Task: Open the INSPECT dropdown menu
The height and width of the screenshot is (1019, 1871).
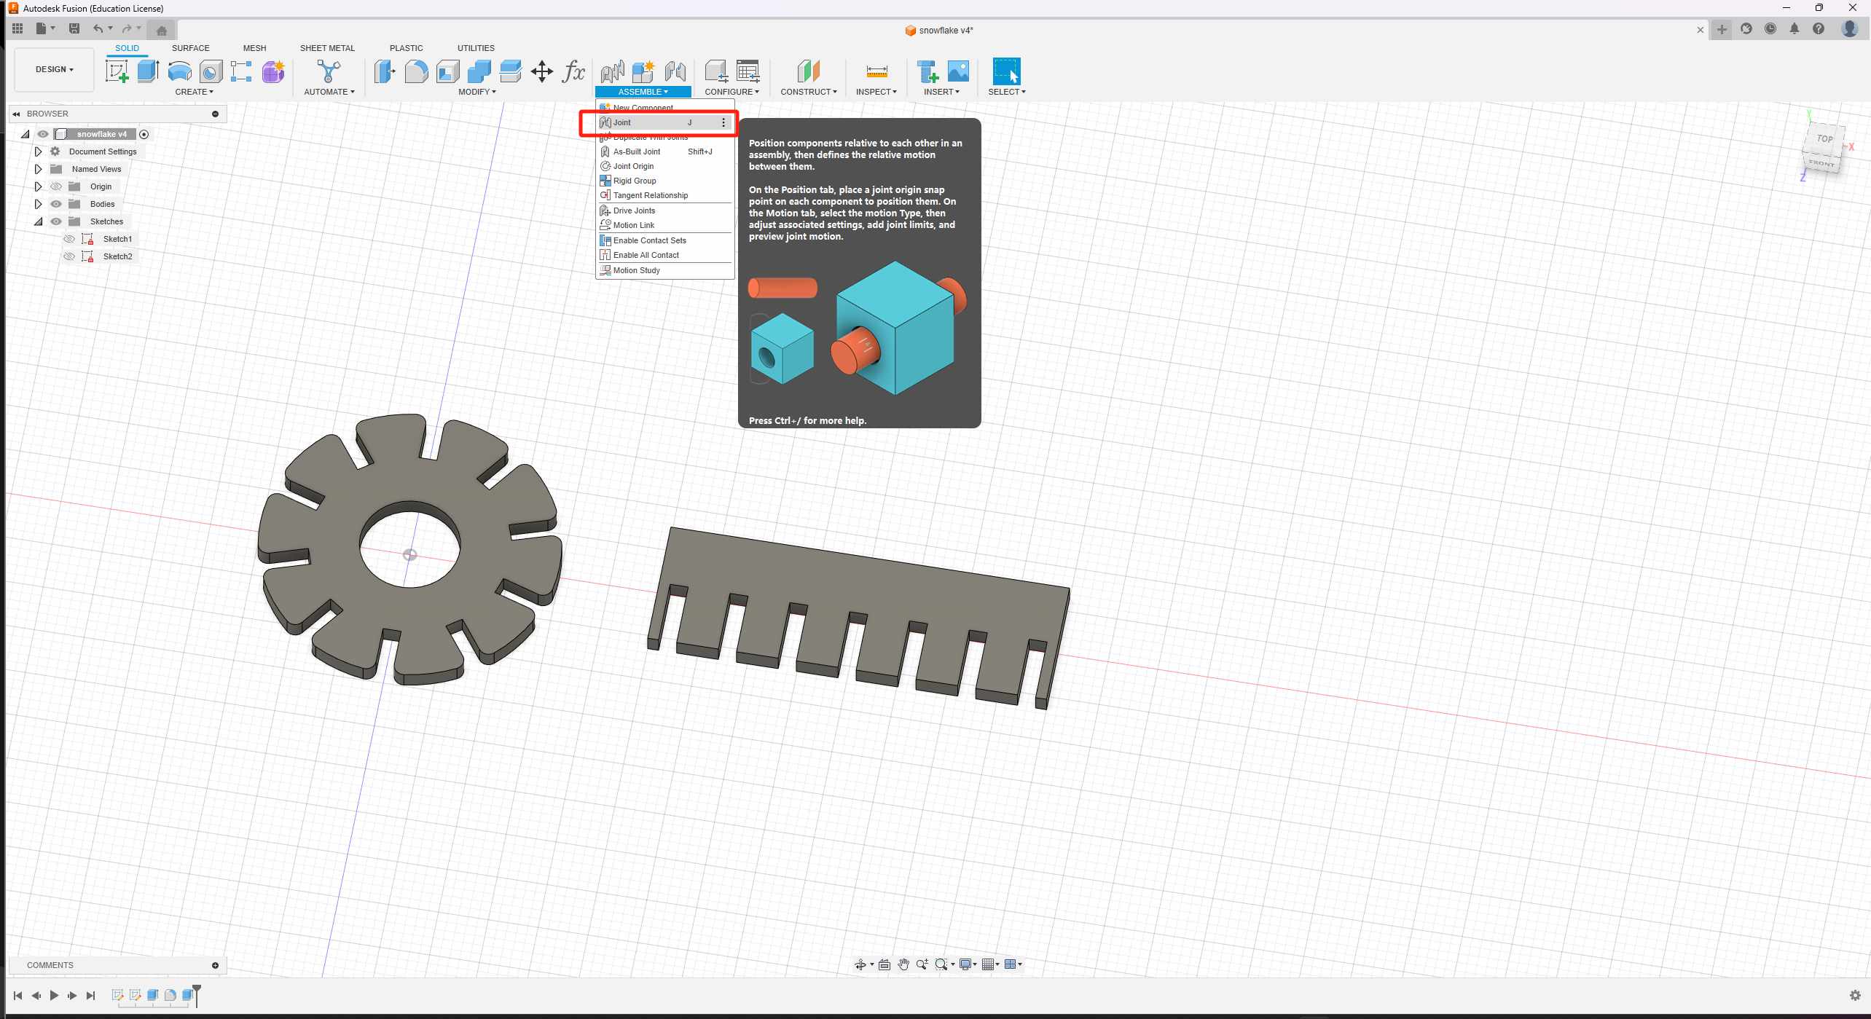Action: point(876,92)
